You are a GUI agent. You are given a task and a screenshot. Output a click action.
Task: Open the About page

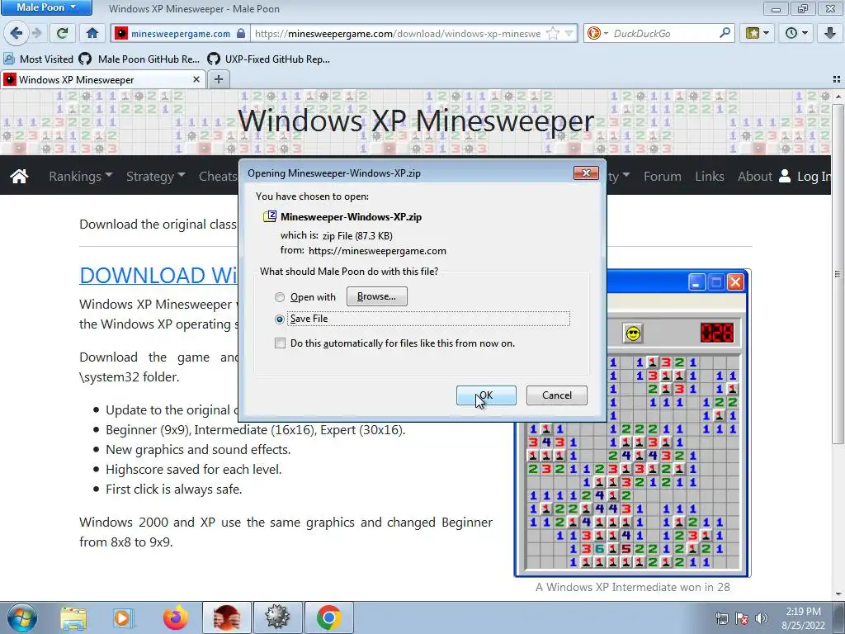(x=754, y=176)
